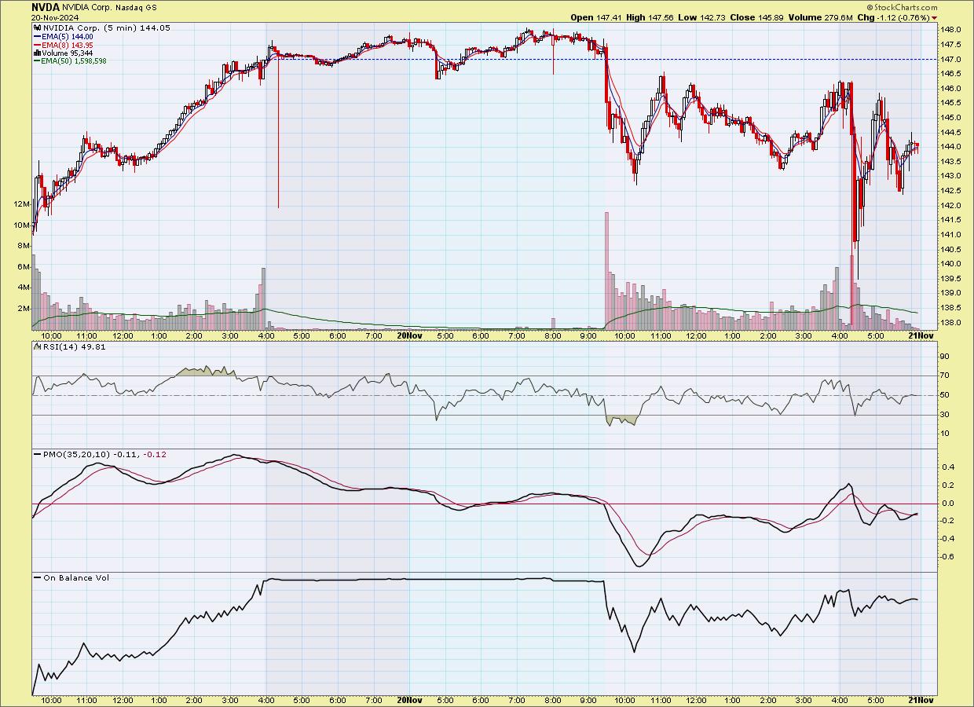
Task: Click the 'On Balance Vol' indicator label
Action: click(75, 578)
